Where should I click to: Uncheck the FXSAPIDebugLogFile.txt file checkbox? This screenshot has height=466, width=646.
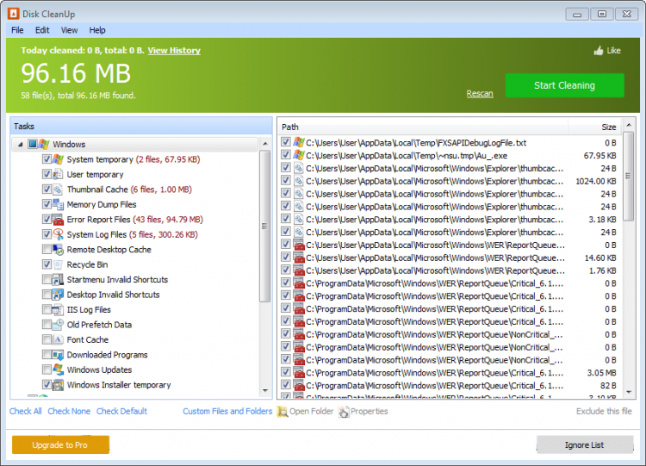click(285, 143)
